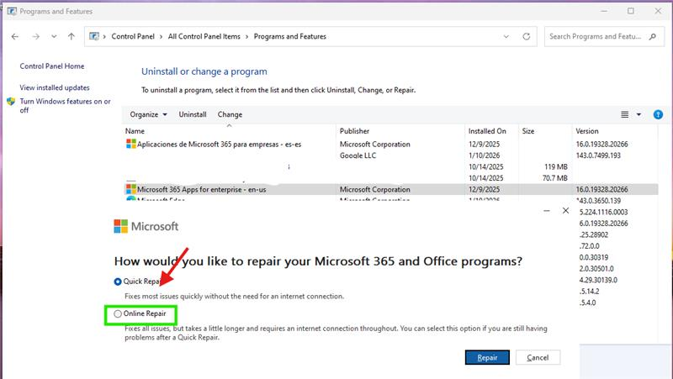
Task: Click Change in the toolbar
Action: tap(230, 114)
